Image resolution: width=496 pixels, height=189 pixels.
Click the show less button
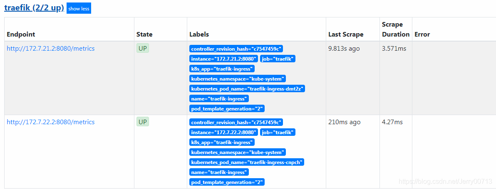(x=79, y=9)
